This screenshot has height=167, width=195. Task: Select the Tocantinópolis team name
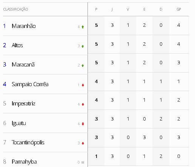[28, 142]
